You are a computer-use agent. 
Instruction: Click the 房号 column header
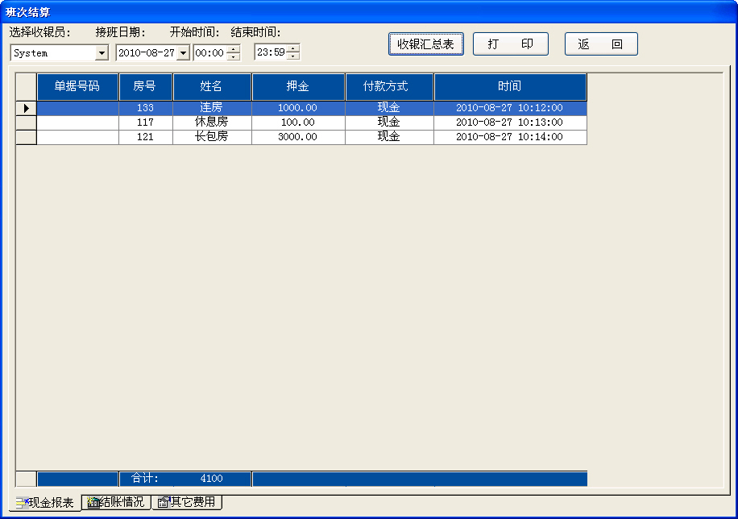coord(146,87)
